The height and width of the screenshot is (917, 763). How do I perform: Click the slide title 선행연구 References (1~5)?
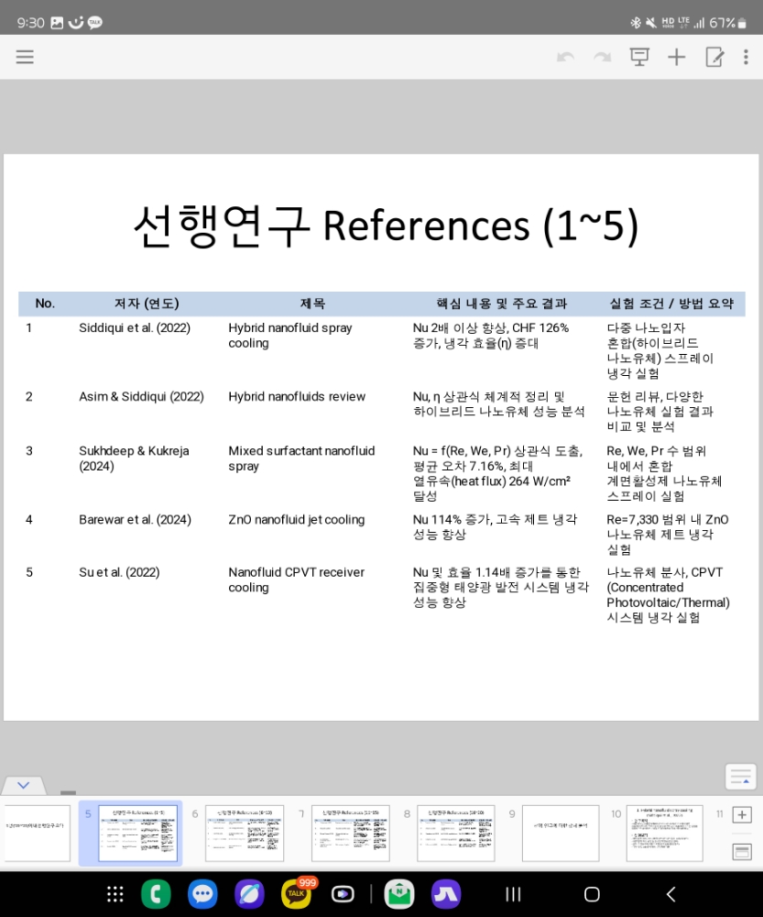coord(385,226)
